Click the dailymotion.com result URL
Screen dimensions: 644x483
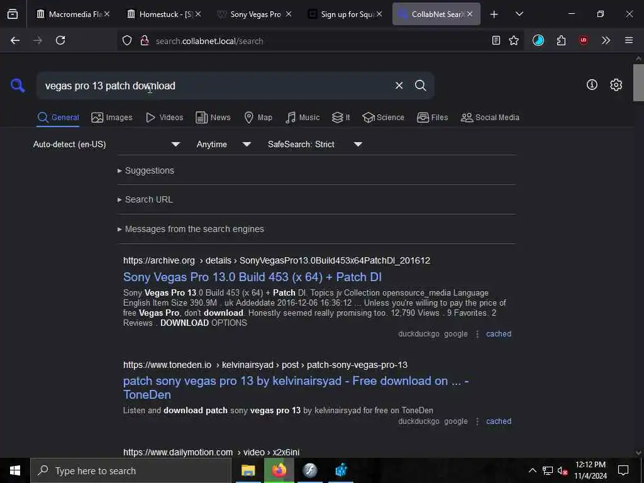pyautogui.click(x=211, y=452)
